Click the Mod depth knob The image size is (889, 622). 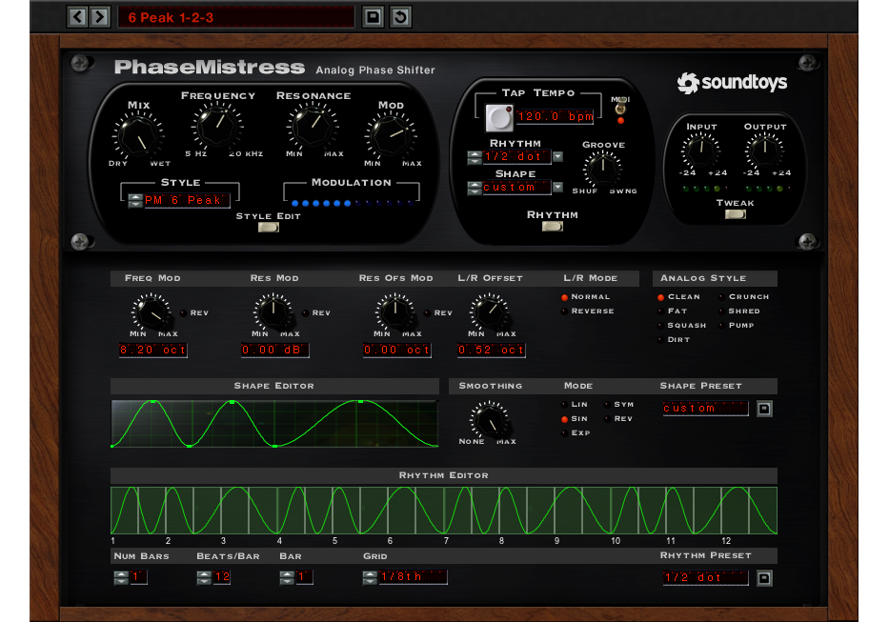pos(391,136)
